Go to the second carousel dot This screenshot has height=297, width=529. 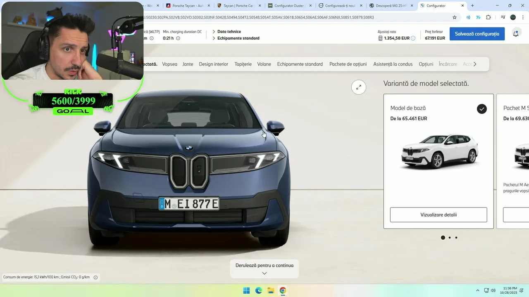(x=450, y=238)
